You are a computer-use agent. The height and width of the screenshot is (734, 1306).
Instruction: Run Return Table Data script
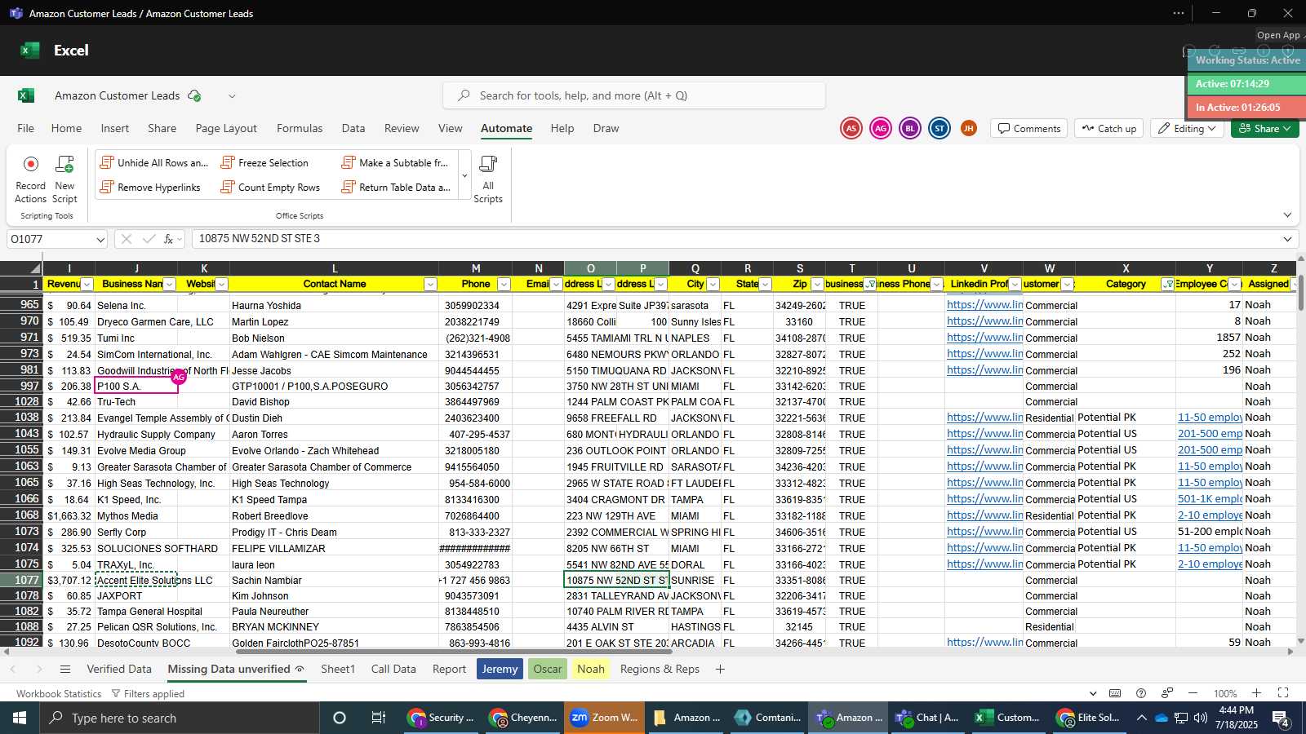396,188
